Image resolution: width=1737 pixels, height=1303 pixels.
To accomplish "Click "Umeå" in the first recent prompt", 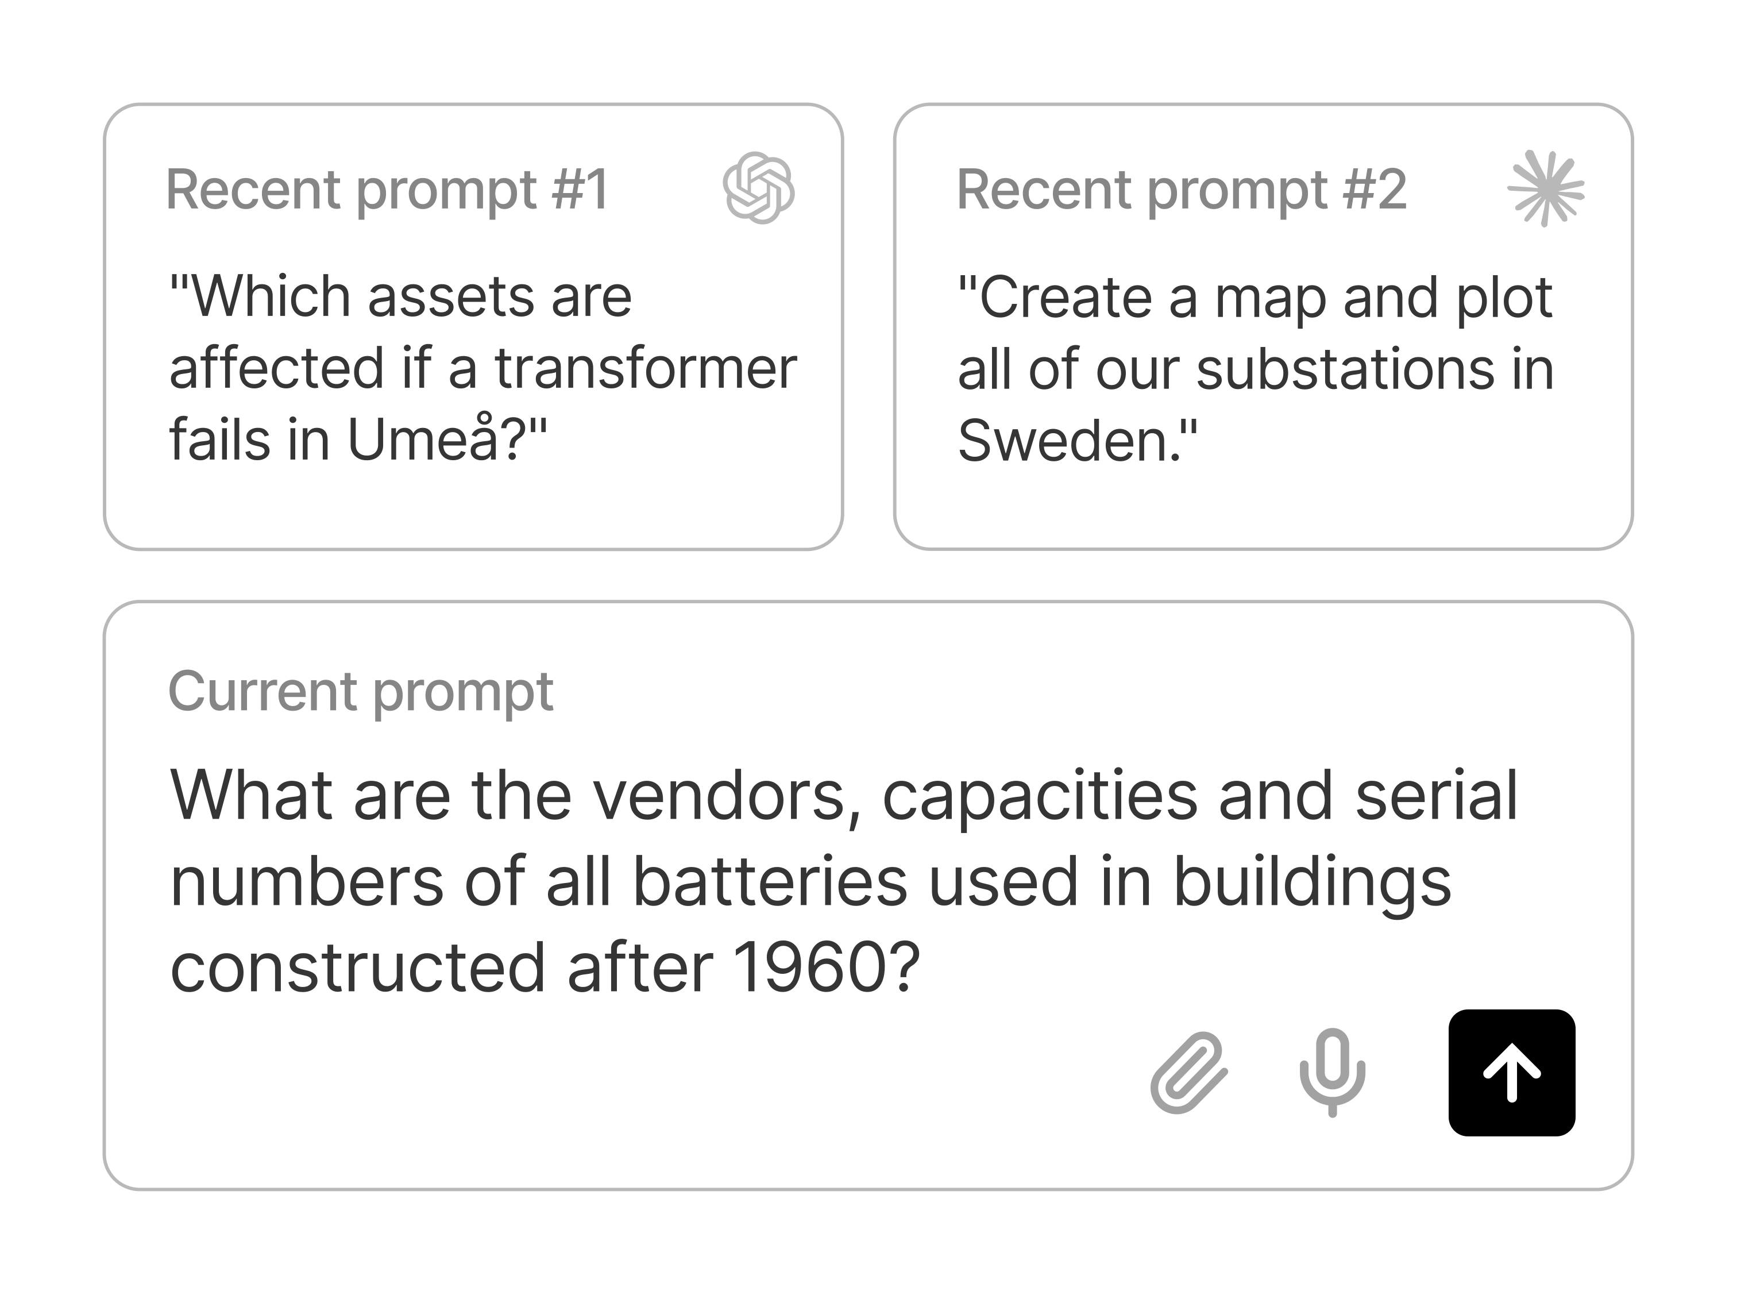I will [422, 440].
